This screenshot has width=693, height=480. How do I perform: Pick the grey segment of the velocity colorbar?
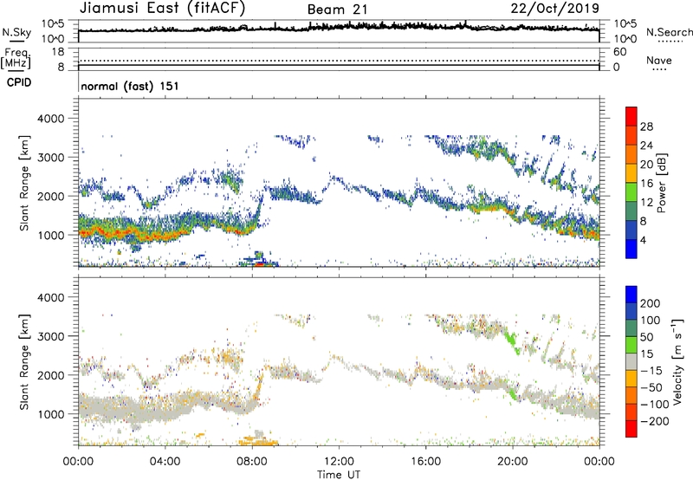[631, 362]
